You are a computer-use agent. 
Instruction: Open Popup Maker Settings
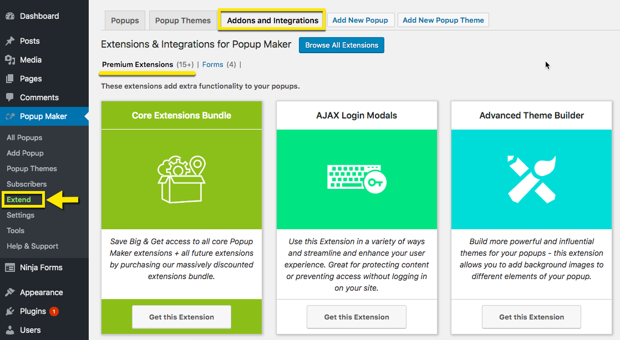click(20, 215)
